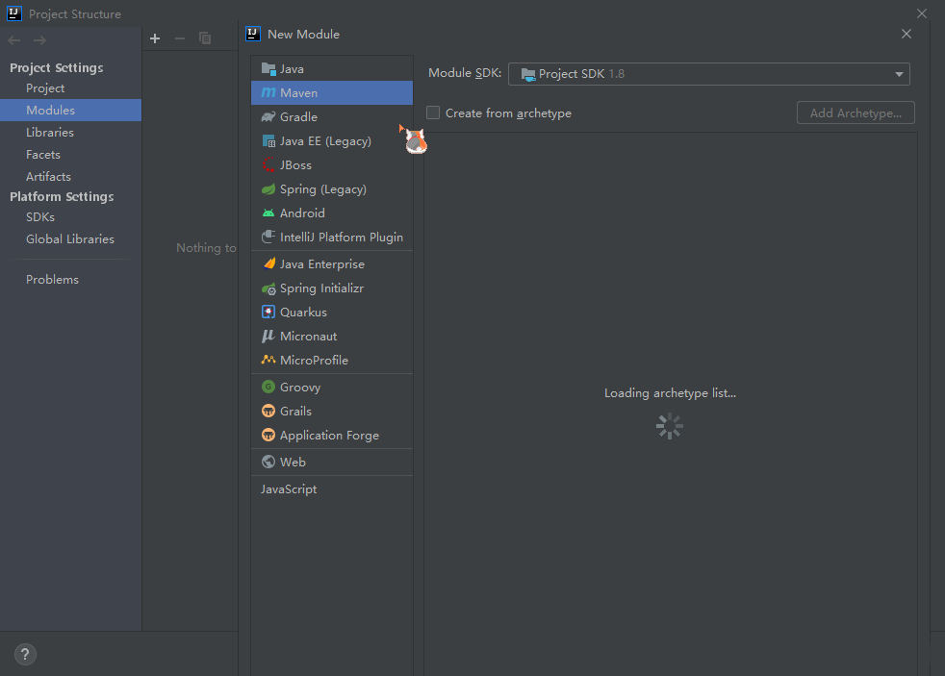Click the IntelliJ Platform Plugin icon
945x676 pixels.
click(x=268, y=238)
